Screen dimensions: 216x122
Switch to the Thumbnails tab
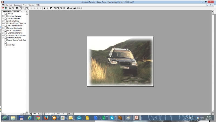point(16,11)
